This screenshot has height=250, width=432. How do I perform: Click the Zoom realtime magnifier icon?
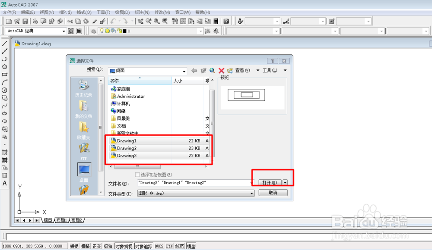tap(149, 21)
